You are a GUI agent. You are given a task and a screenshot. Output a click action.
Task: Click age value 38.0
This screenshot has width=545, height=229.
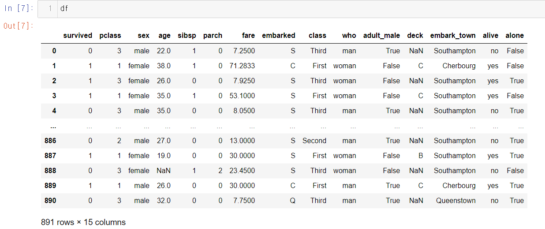164,66
